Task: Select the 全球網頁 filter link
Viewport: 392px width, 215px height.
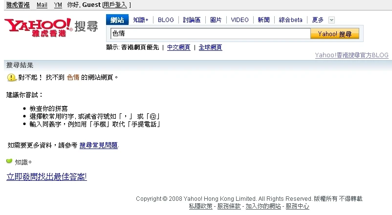Action: [210, 47]
